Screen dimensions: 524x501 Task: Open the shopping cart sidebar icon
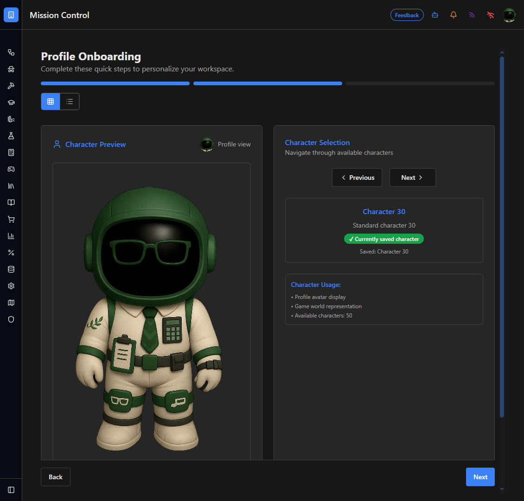11,219
